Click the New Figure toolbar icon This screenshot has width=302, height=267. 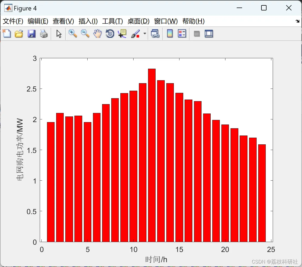(x=7, y=34)
